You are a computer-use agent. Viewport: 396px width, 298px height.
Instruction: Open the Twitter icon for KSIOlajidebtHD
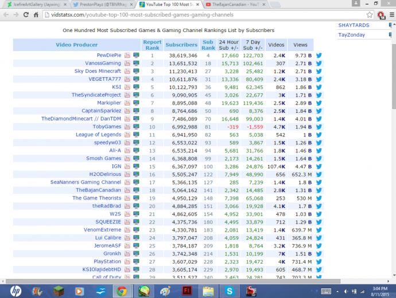click(319, 269)
